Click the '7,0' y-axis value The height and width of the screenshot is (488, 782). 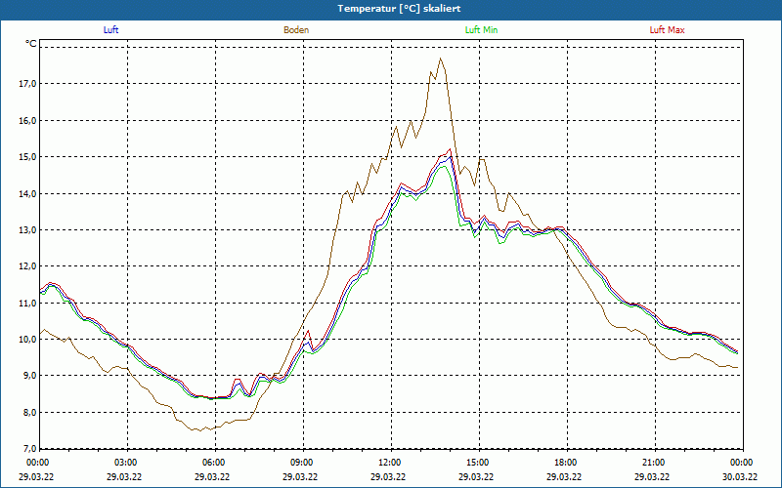(x=29, y=449)
